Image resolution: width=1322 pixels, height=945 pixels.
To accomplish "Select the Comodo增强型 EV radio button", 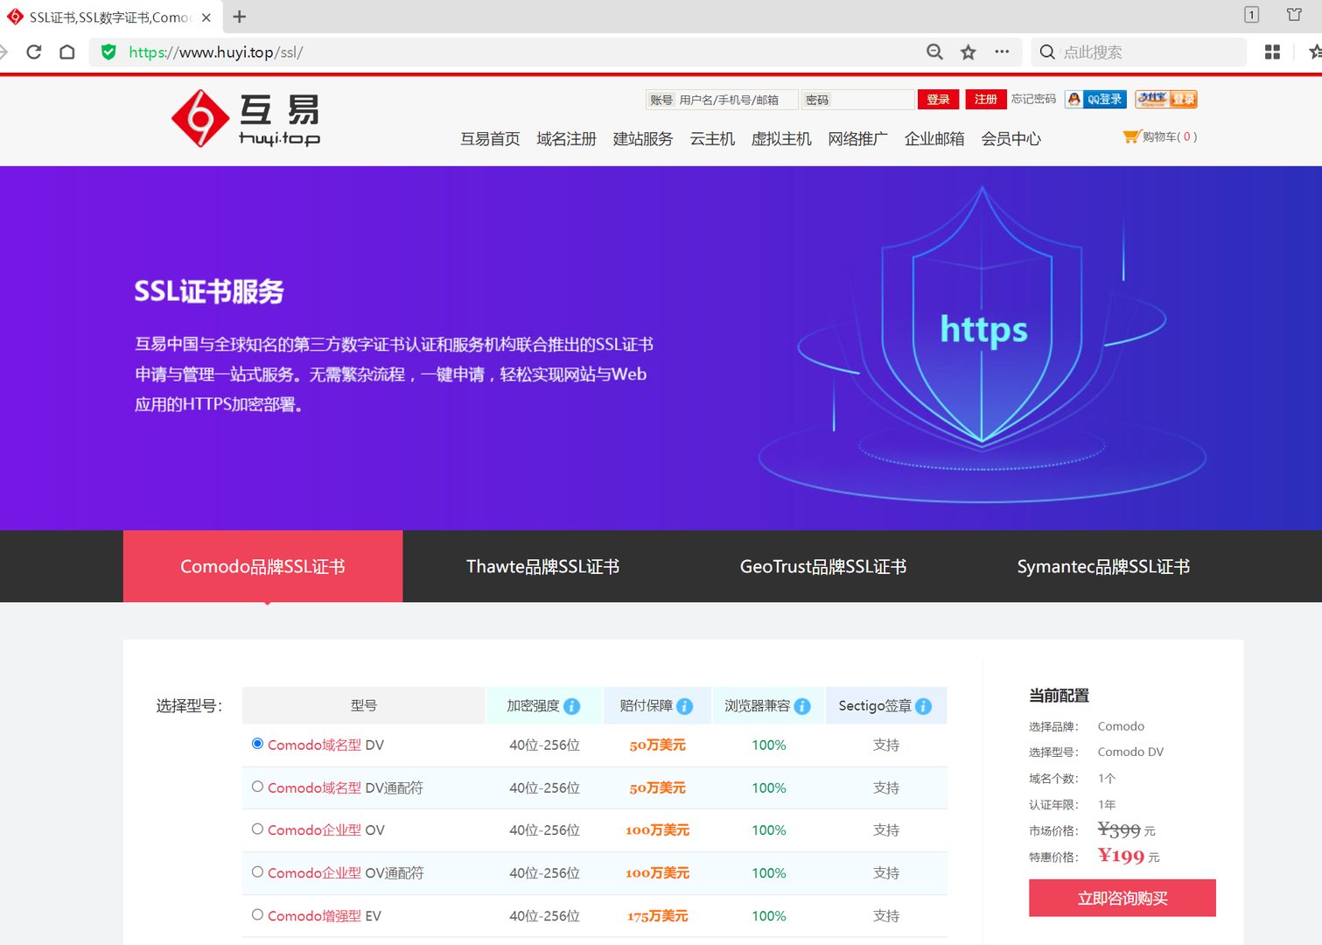I will click(257, 913).
